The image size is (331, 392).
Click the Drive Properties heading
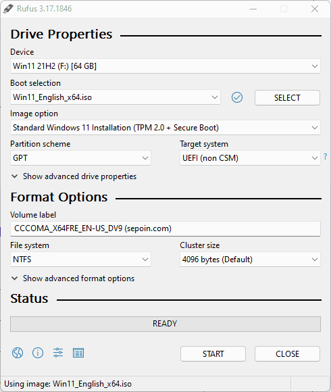[61, 34]
